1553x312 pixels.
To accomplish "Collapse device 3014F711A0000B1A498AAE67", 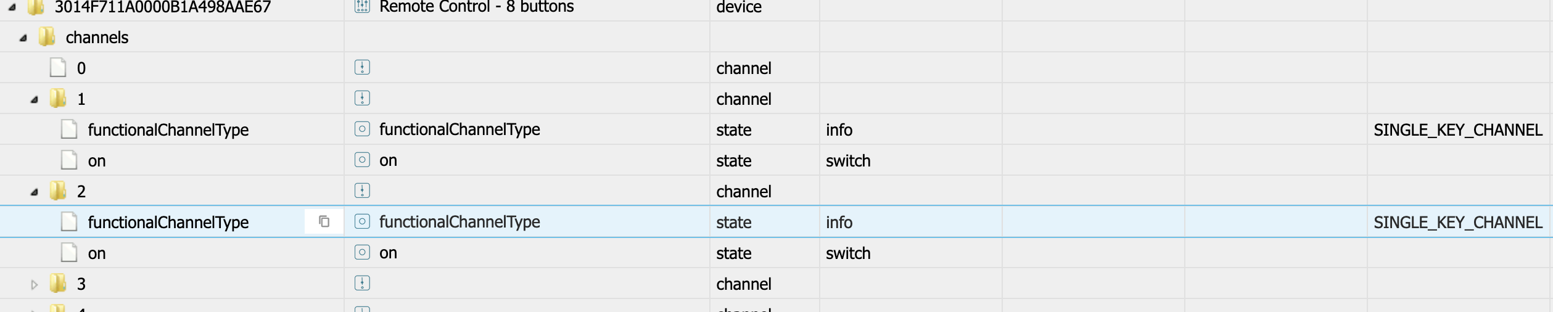I will [12, 7].
